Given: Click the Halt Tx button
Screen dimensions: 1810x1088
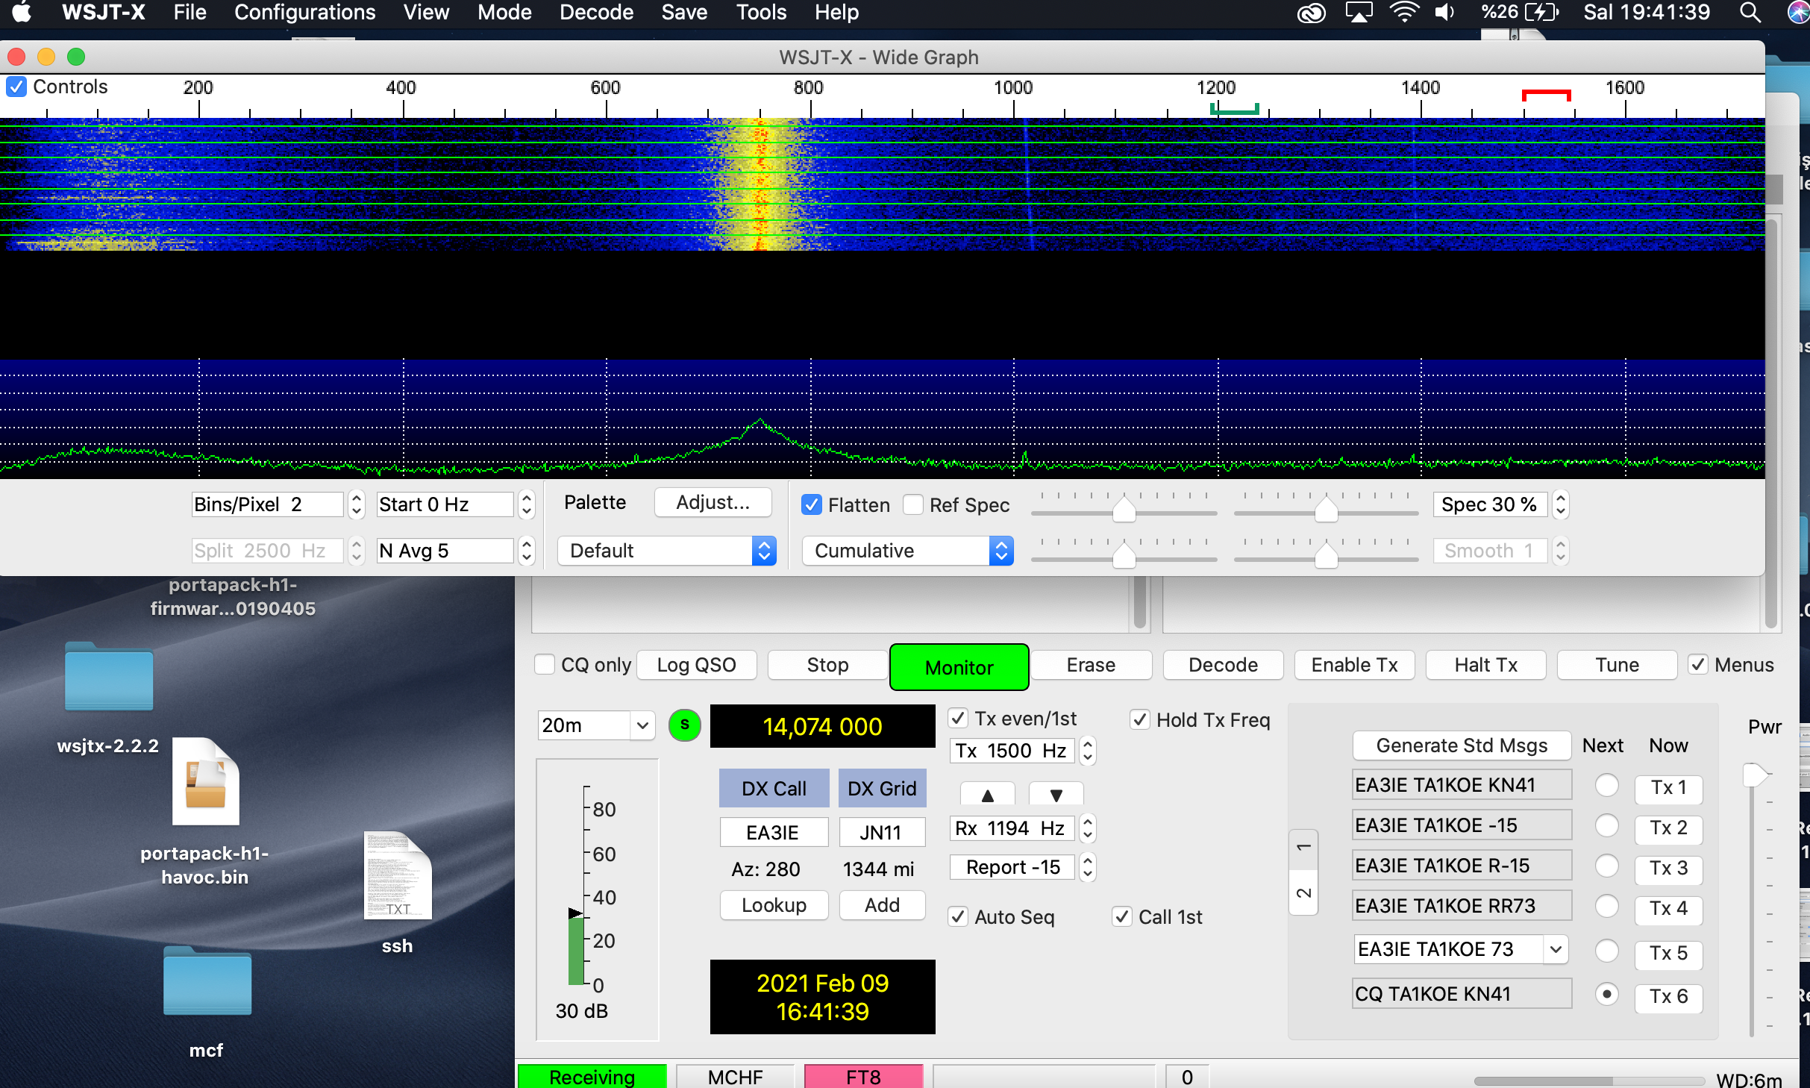Looking at the screenshot, I should [x=1485, y=665].
